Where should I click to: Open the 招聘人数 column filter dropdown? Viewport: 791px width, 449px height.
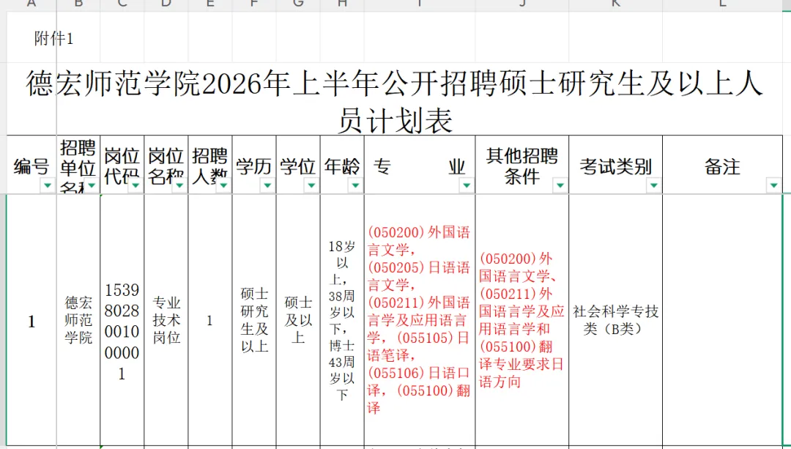(x=223, y=185)
